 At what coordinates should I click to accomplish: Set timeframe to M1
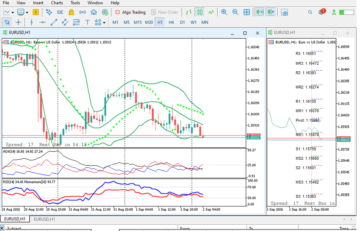[x=115, y=22]
